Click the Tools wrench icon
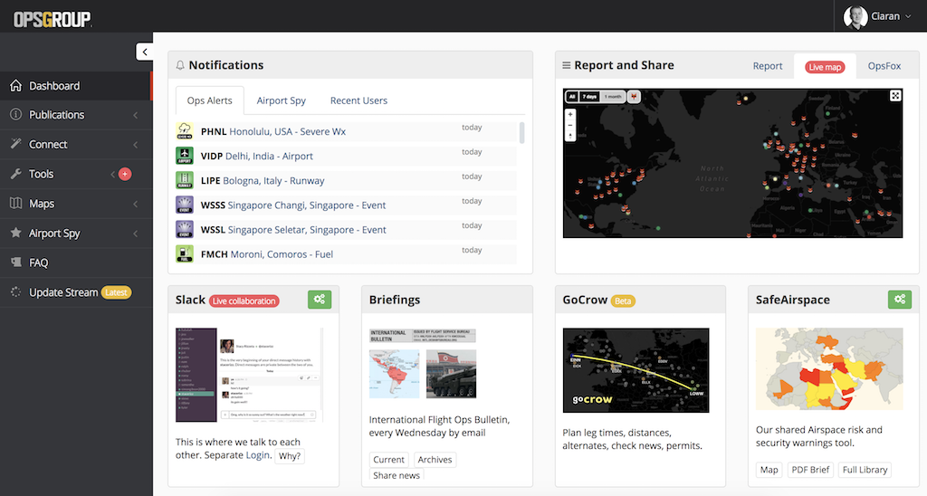This screenshot has height=496, width=927. 16,174
